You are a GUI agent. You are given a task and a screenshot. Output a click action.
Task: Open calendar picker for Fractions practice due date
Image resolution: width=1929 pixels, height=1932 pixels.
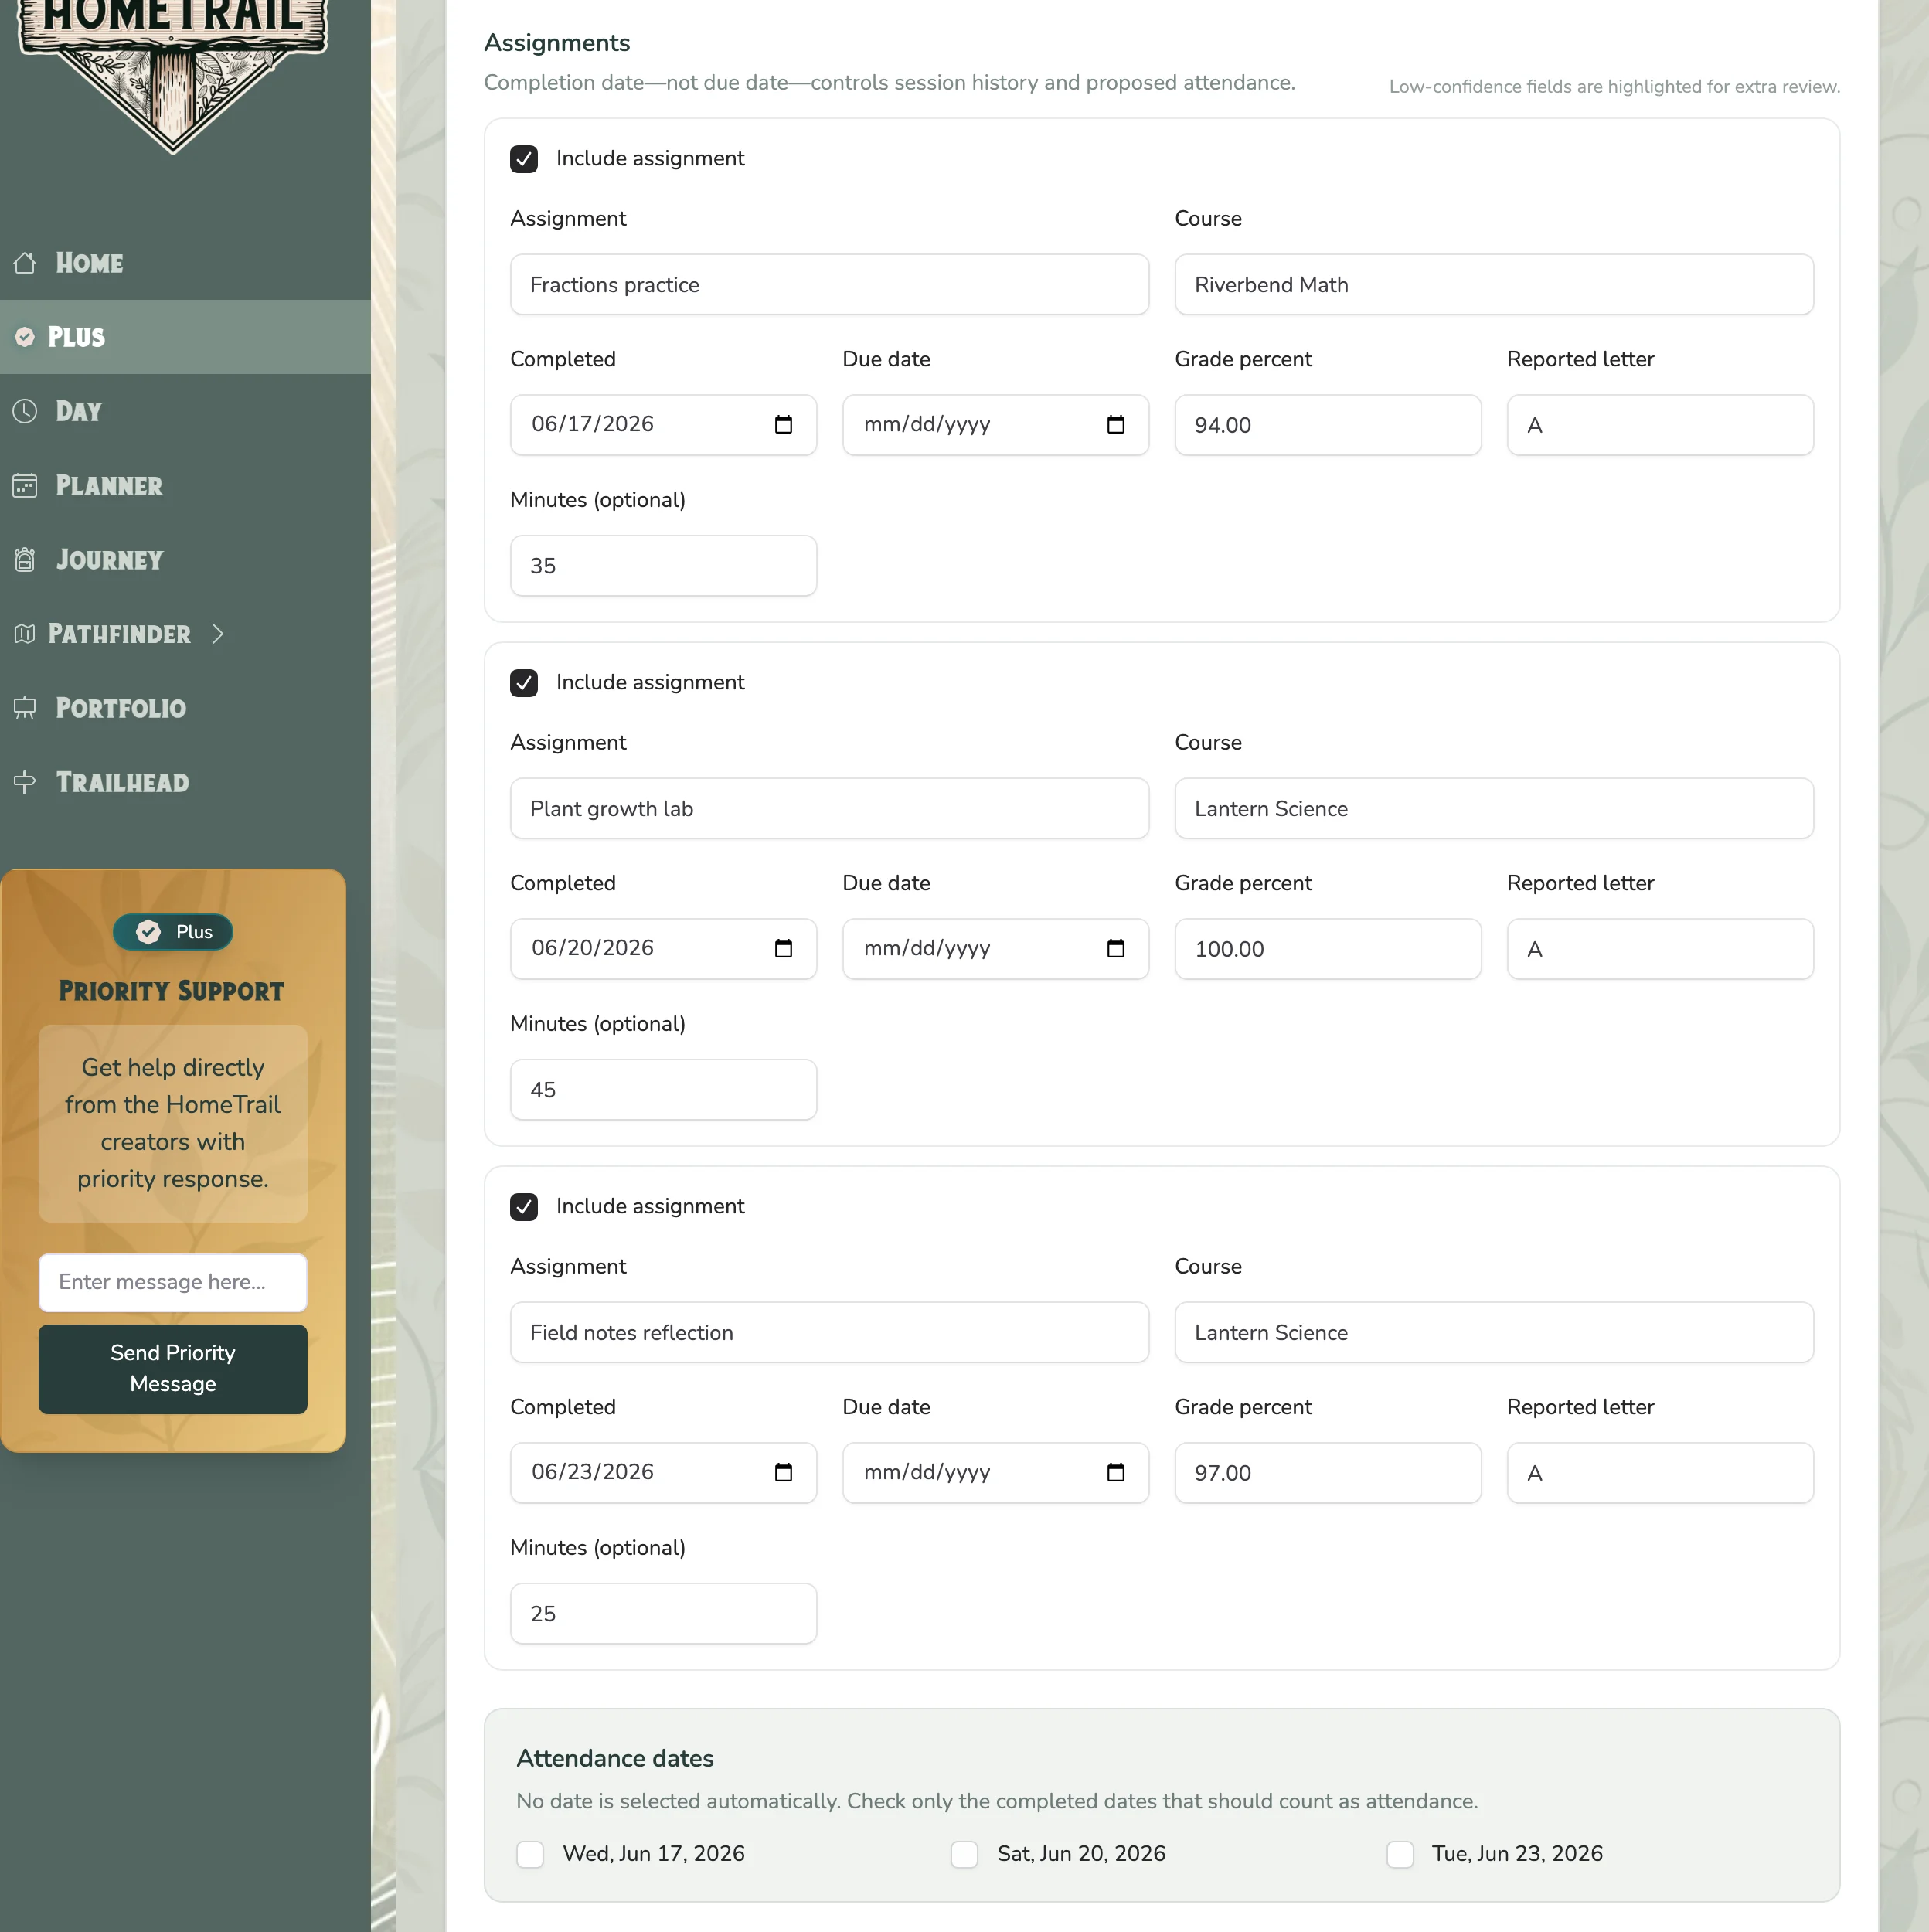point(1115,425)
